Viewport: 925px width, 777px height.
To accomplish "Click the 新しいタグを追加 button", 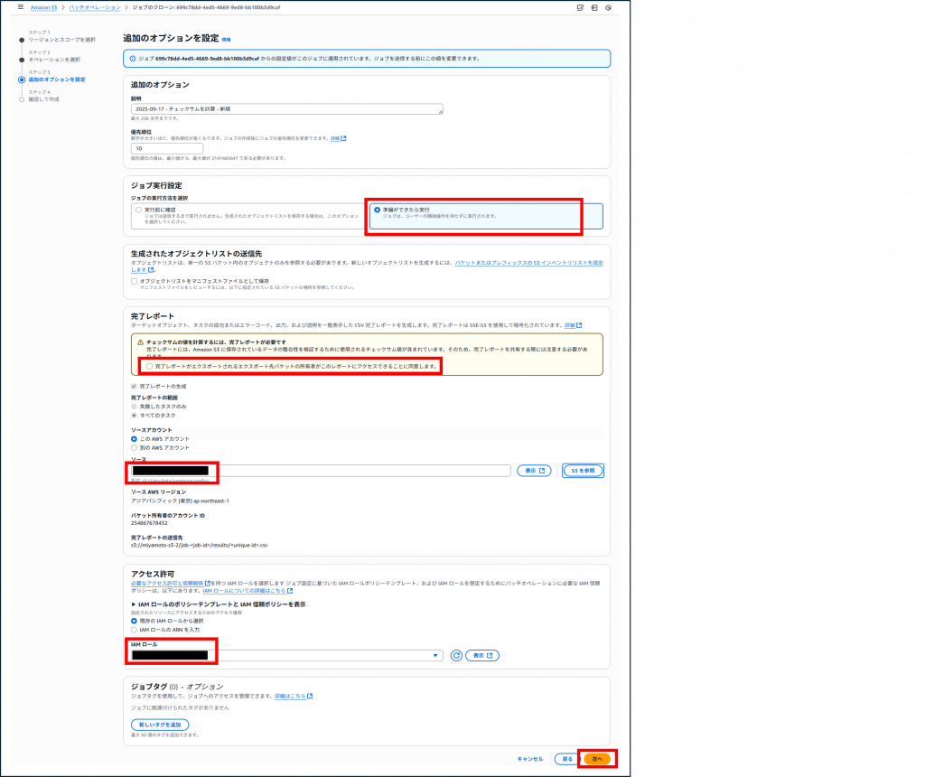I will coord(160,725).
